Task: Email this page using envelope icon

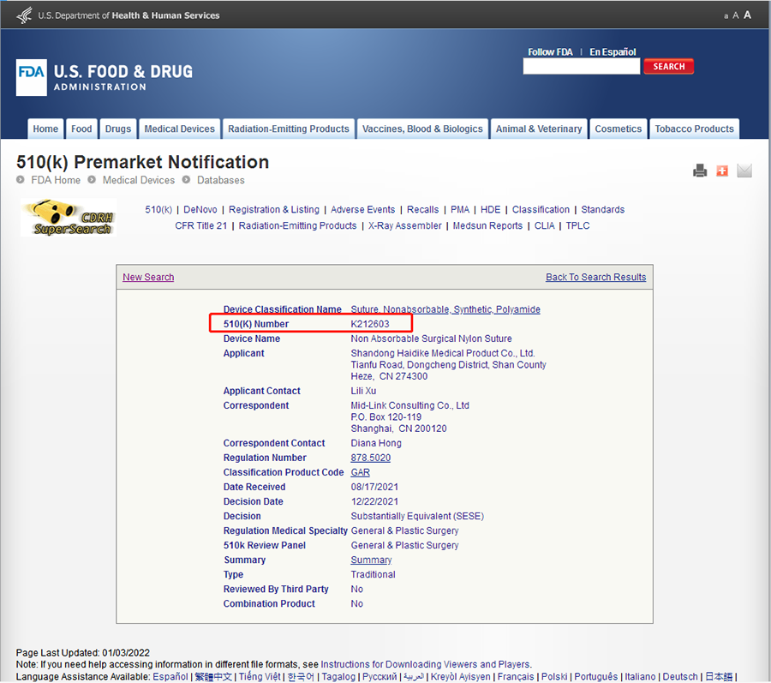Action: (x=744, y=171)
